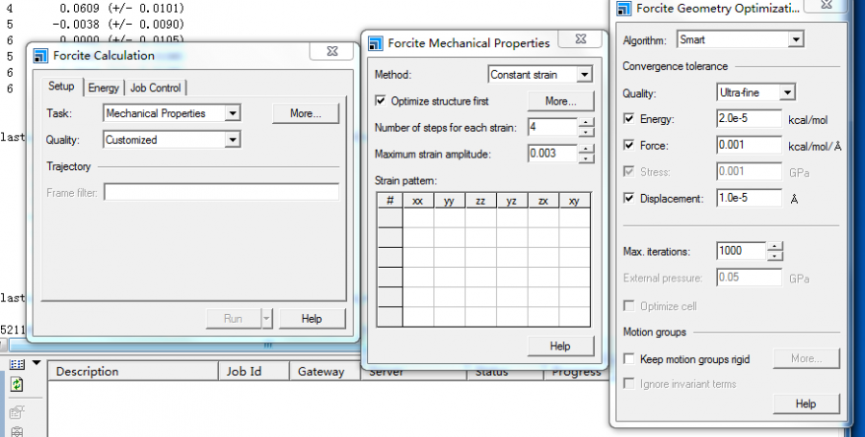865x437 pixels.
Task: Expand the arrow next to Run
Action: (267, 319)
